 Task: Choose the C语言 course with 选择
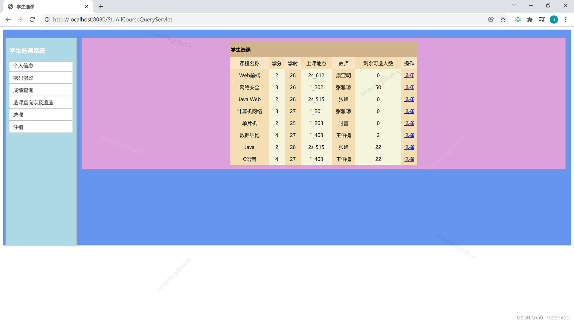409,159
